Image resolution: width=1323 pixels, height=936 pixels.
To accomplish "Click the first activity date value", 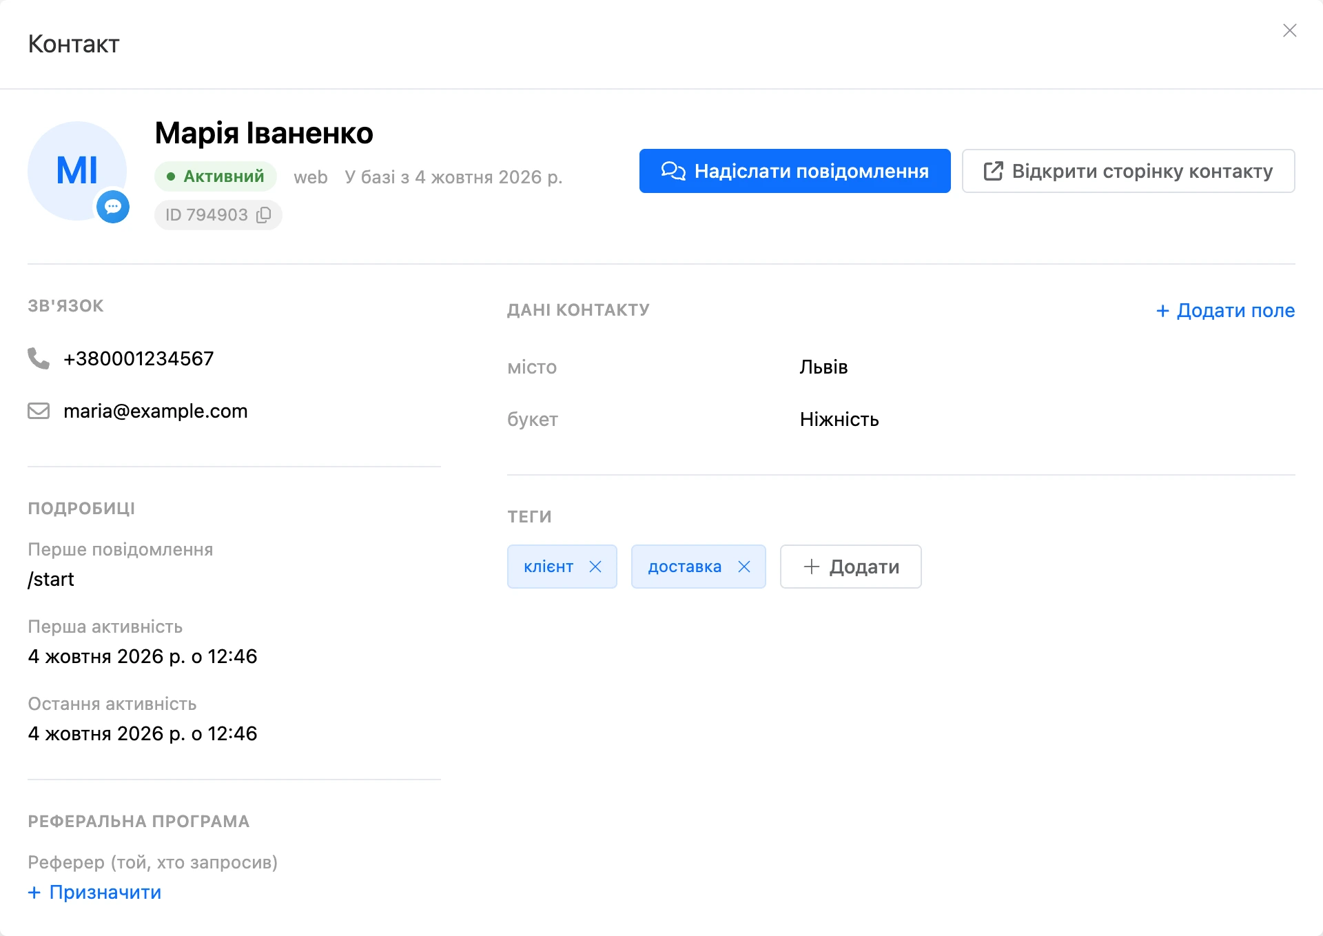I will click(143, 656).
